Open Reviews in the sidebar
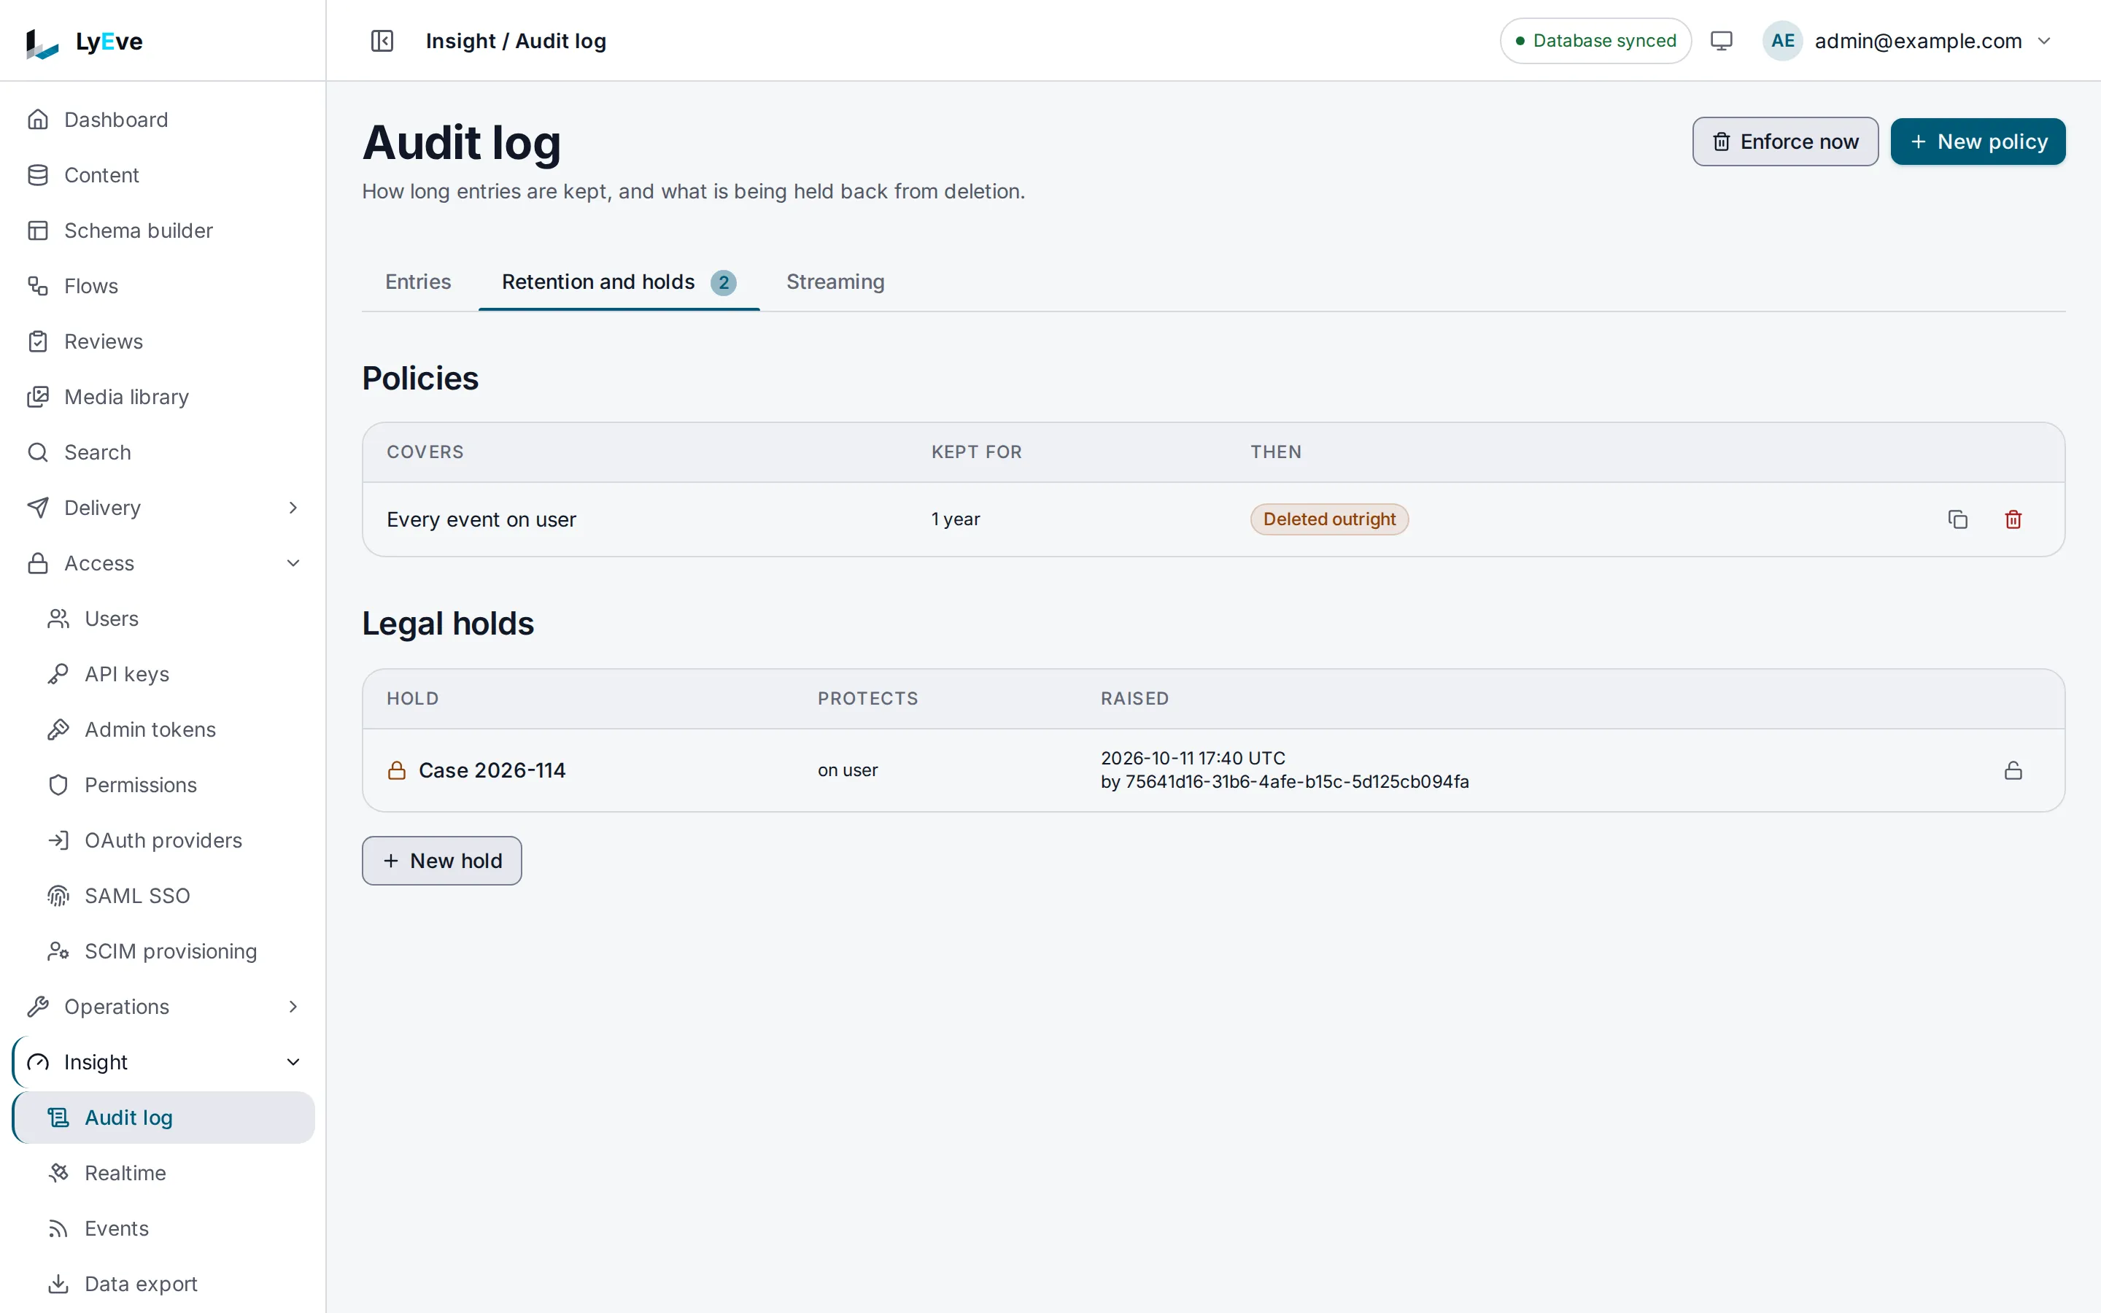Viewport: 2101px width, 1313px height. click(163, 342)
